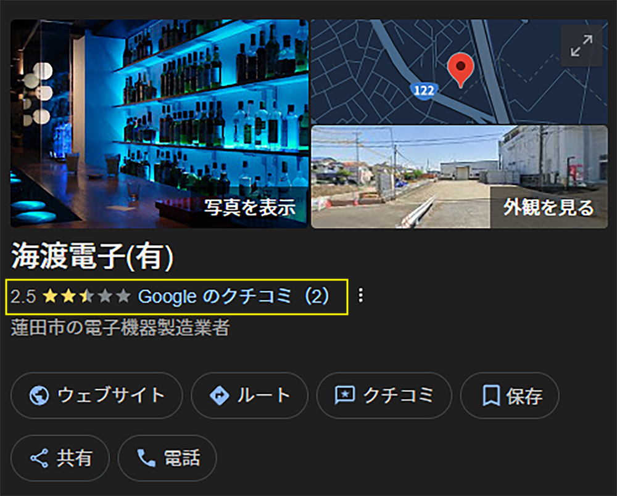This screenshot has height=496, width=617.
Task: Click the bookmark save icon
Action: (x=491, y=396)
